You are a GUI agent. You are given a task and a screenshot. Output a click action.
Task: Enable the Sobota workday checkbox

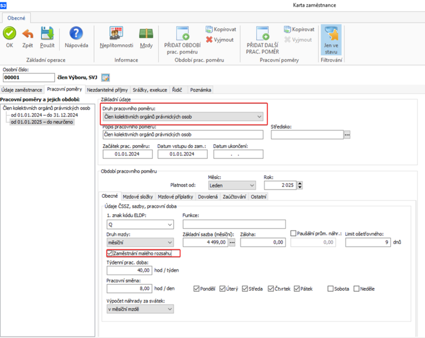pyautogui.click(x=330, y=289)
